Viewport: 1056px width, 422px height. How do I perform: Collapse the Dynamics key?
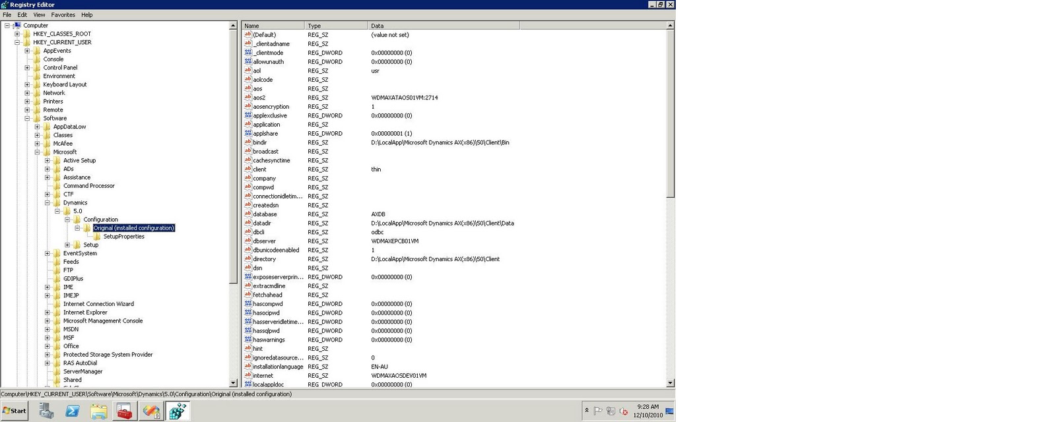[x=48, y=203]
